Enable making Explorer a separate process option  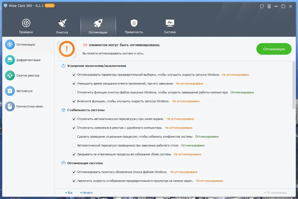tap(74, 136)
